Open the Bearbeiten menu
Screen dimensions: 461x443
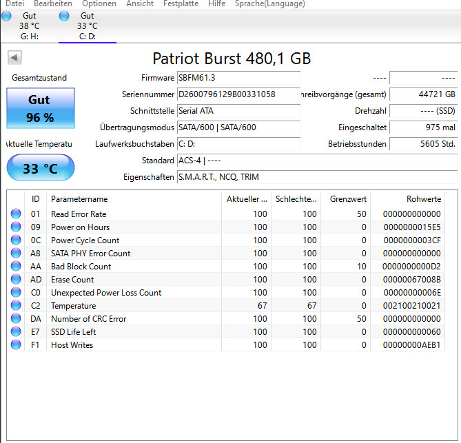(53, 3)
